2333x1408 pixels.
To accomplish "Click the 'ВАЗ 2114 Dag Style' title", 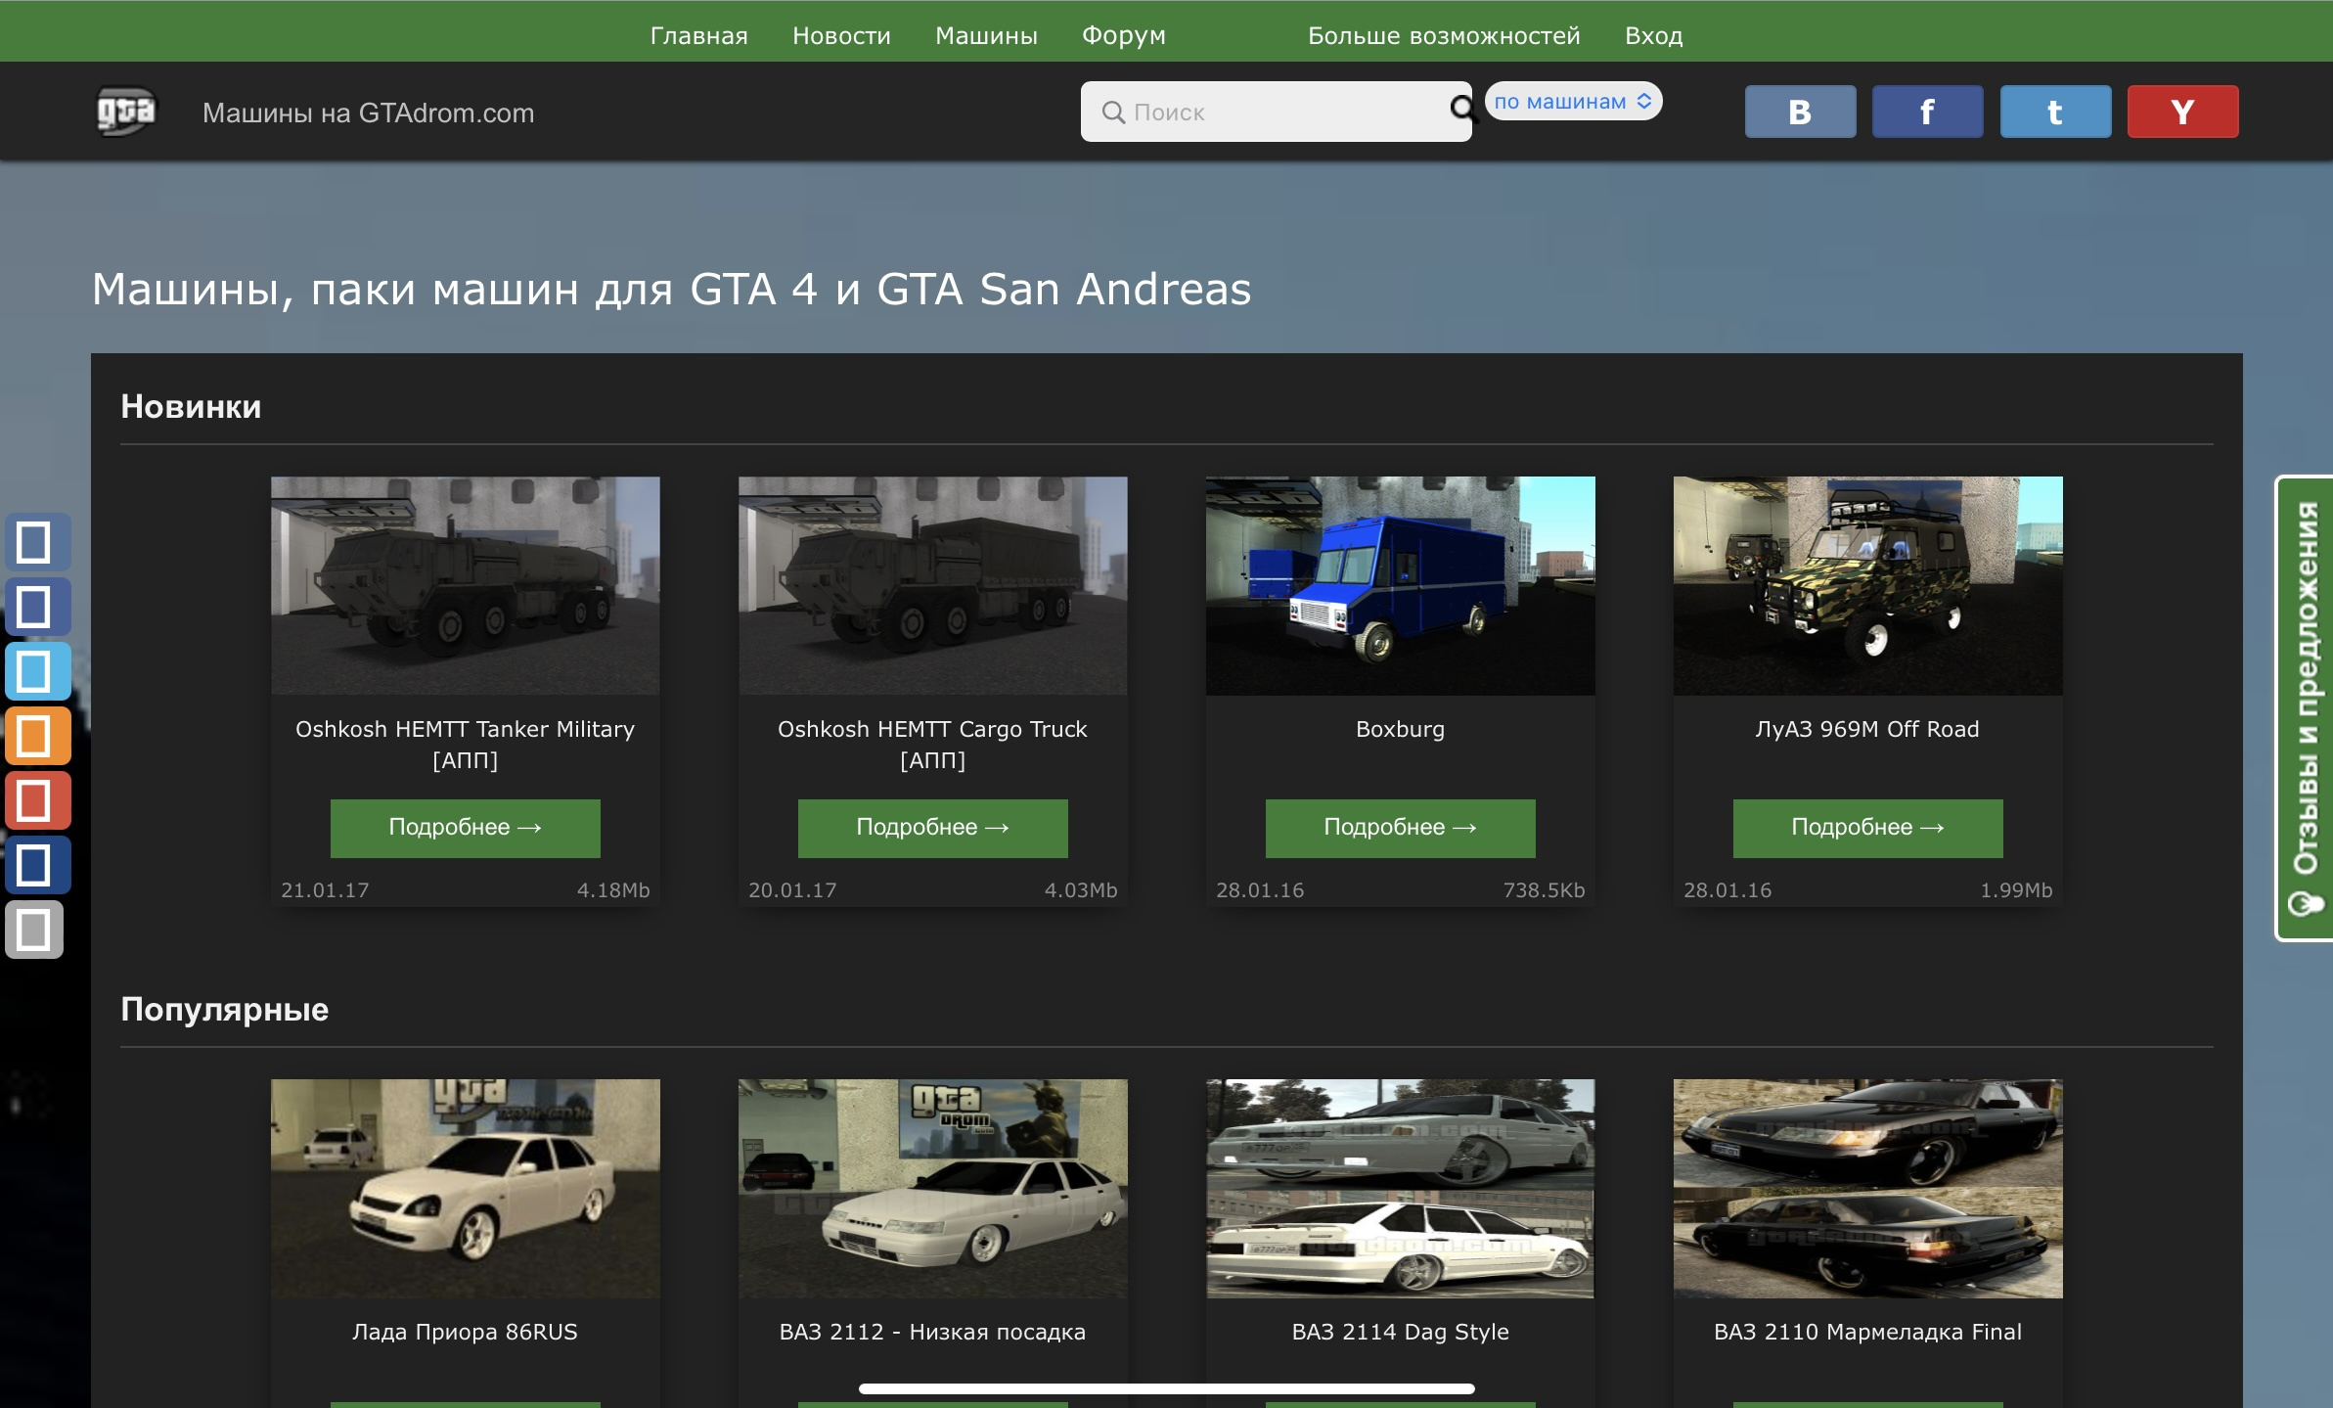I will 1400,1332.
